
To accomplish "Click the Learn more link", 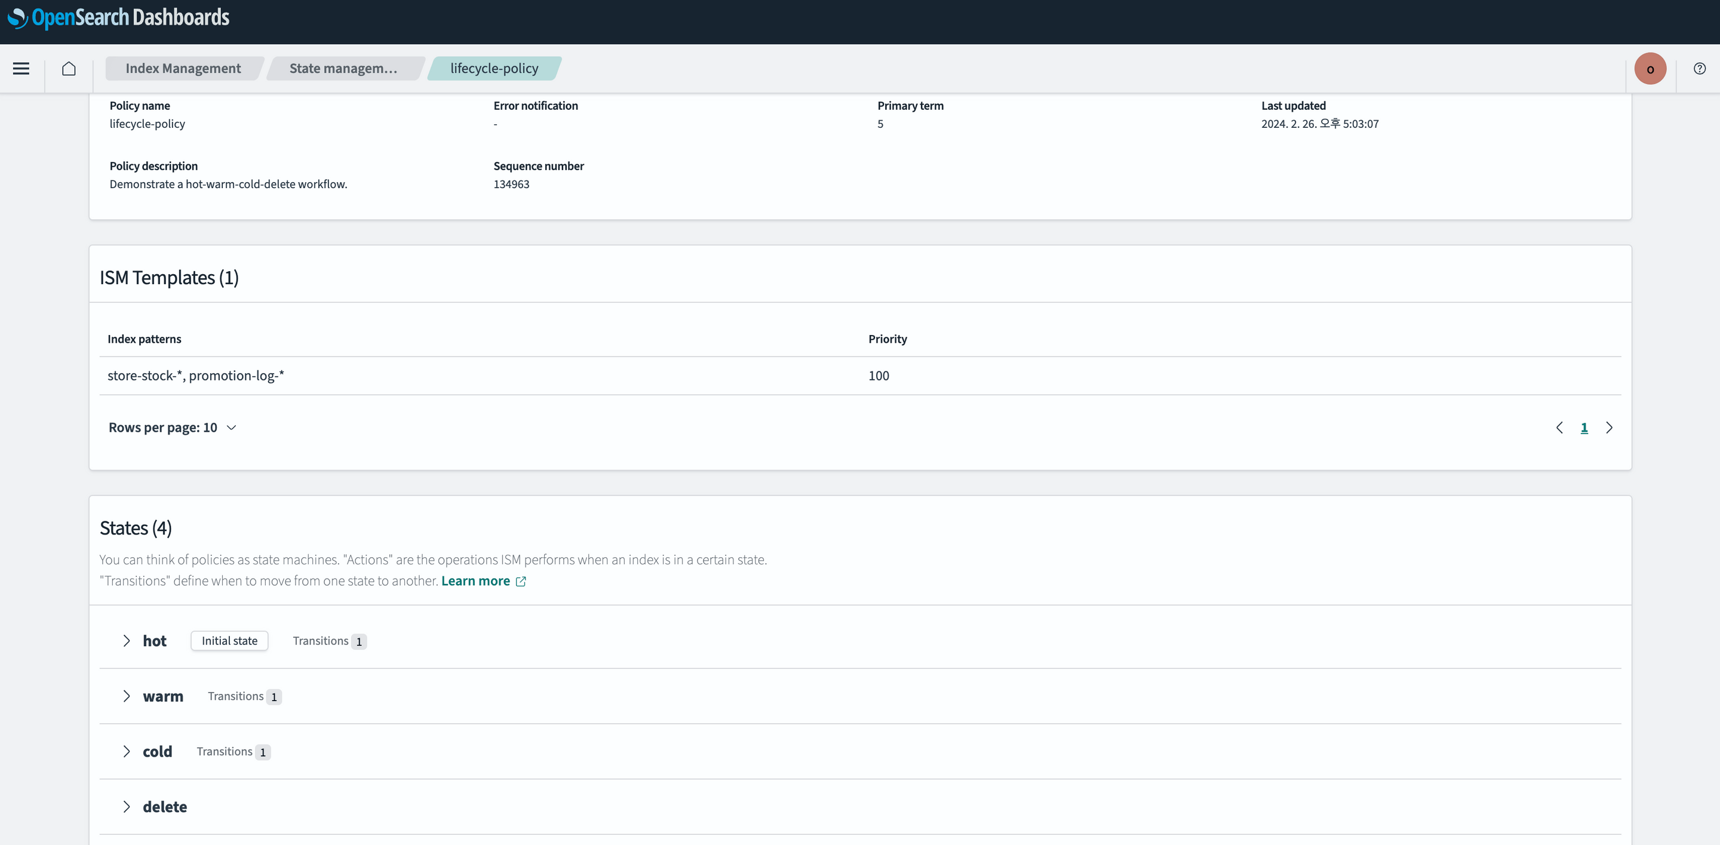I will point(475,580).
